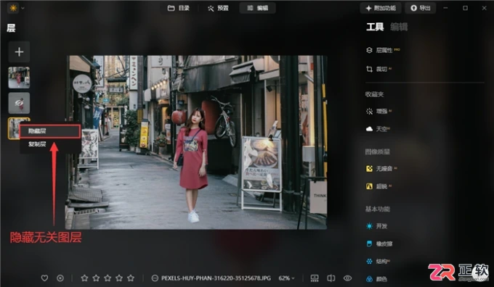Rate the photo three stars
This screenshot has height=287, width=494.
click(x=108, y=278)
